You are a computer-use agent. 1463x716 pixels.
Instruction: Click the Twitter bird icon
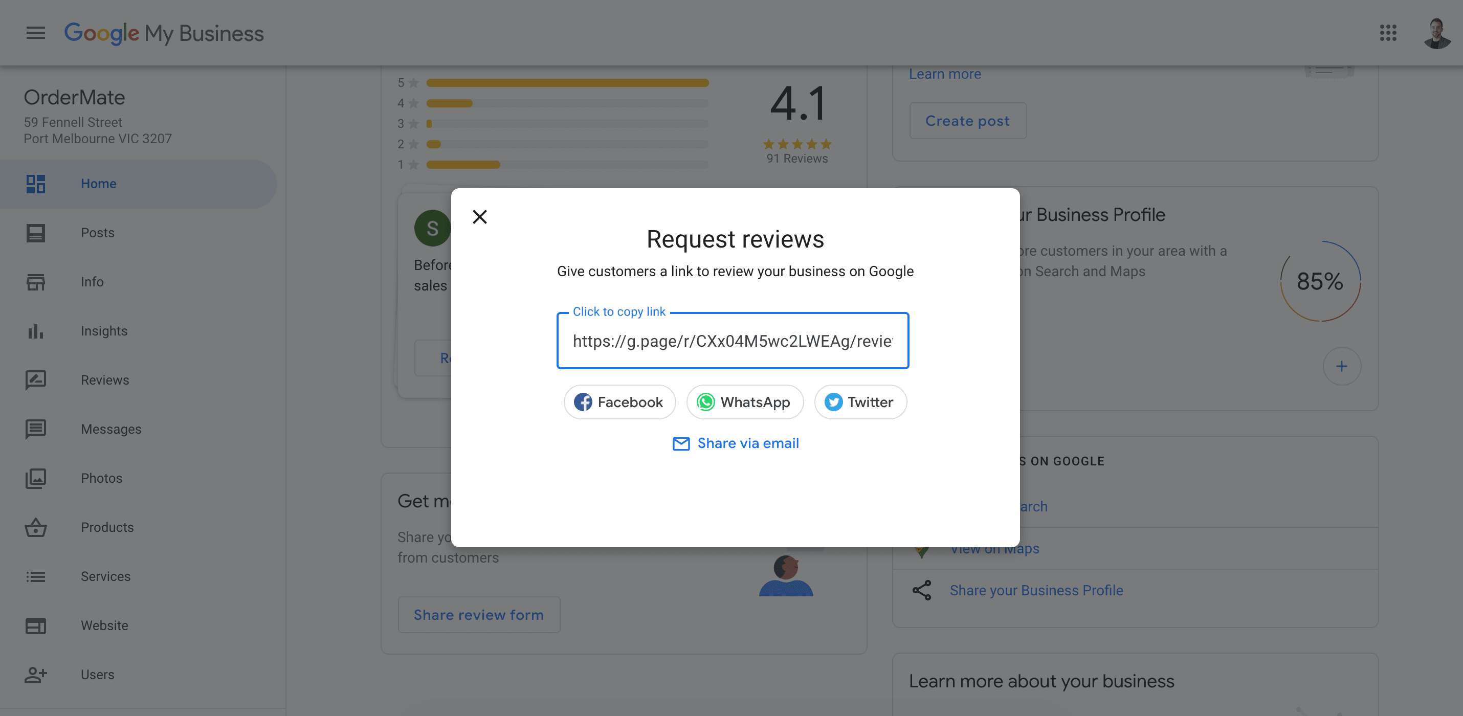(x=833, y=402)
